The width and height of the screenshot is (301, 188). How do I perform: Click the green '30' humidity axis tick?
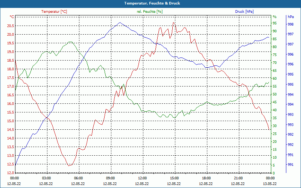pyautogui.click(x=275, y=126)
